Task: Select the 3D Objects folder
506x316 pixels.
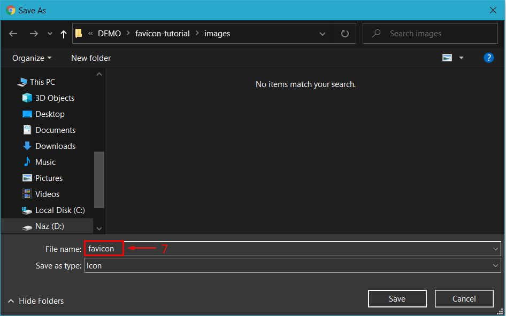Action: (x=55, y=98)
